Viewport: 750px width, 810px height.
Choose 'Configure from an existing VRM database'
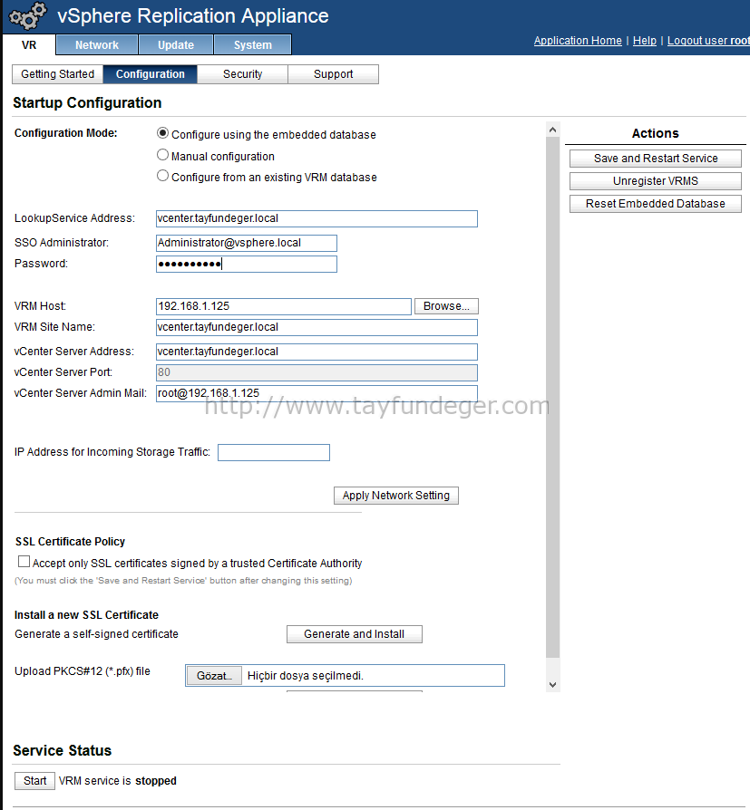pyautogui.click(x=162, y=176)
